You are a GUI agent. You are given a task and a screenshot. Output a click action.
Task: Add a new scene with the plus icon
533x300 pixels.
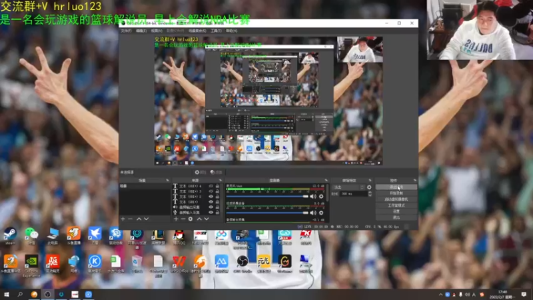click(x=123, y=219)
